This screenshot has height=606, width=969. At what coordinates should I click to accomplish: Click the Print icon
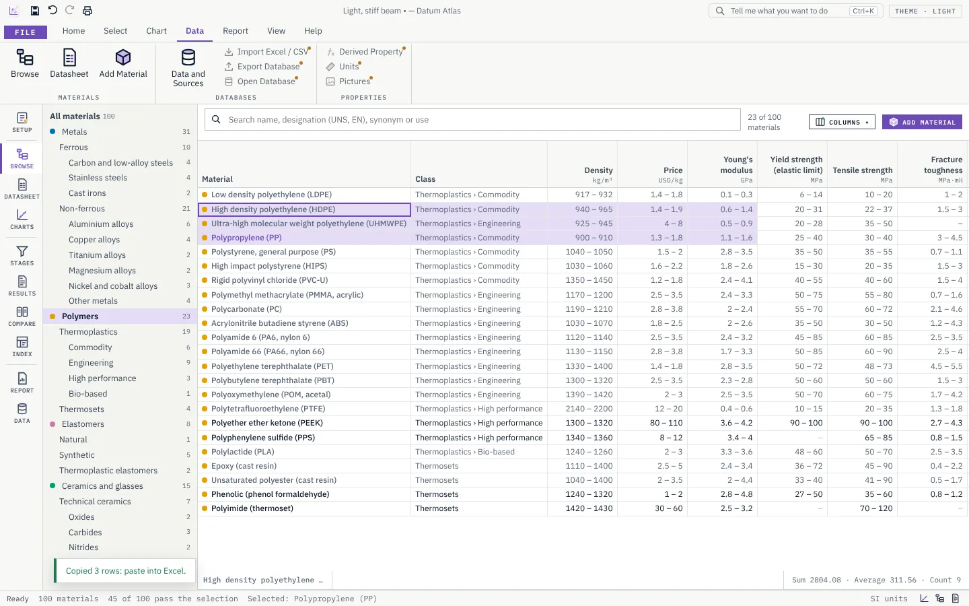pos(87,11)
